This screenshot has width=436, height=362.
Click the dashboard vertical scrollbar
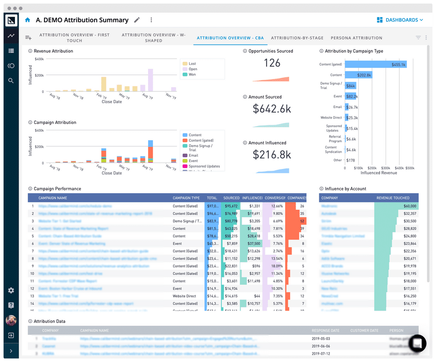[428, 164]
